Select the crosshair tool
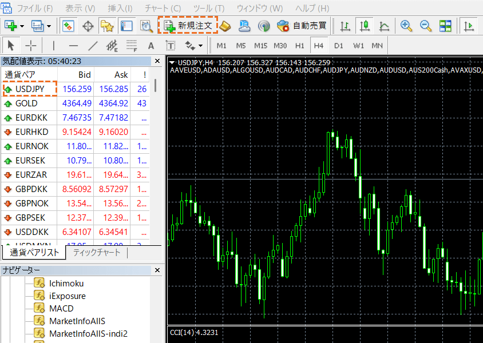The height and width of the screenshot is (343, 483). (x=31, y=46)
